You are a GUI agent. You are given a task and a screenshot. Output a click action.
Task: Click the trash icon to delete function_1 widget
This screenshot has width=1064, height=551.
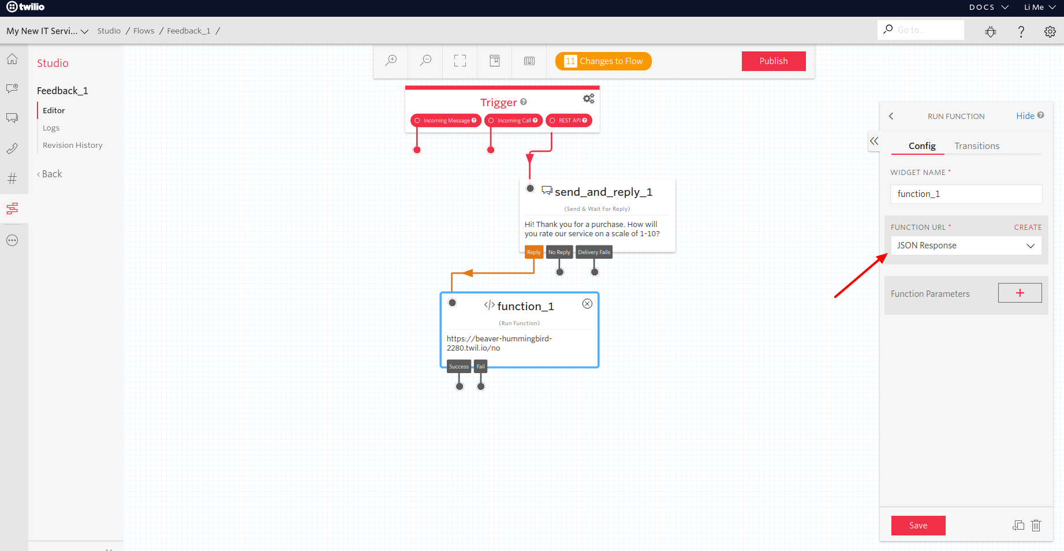coord(1036,526)
